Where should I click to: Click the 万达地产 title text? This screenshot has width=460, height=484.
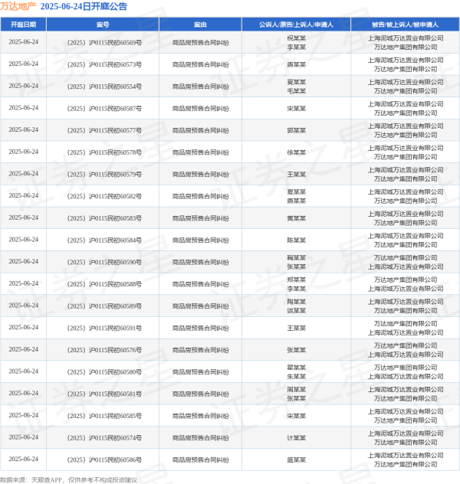click(18, 6)
